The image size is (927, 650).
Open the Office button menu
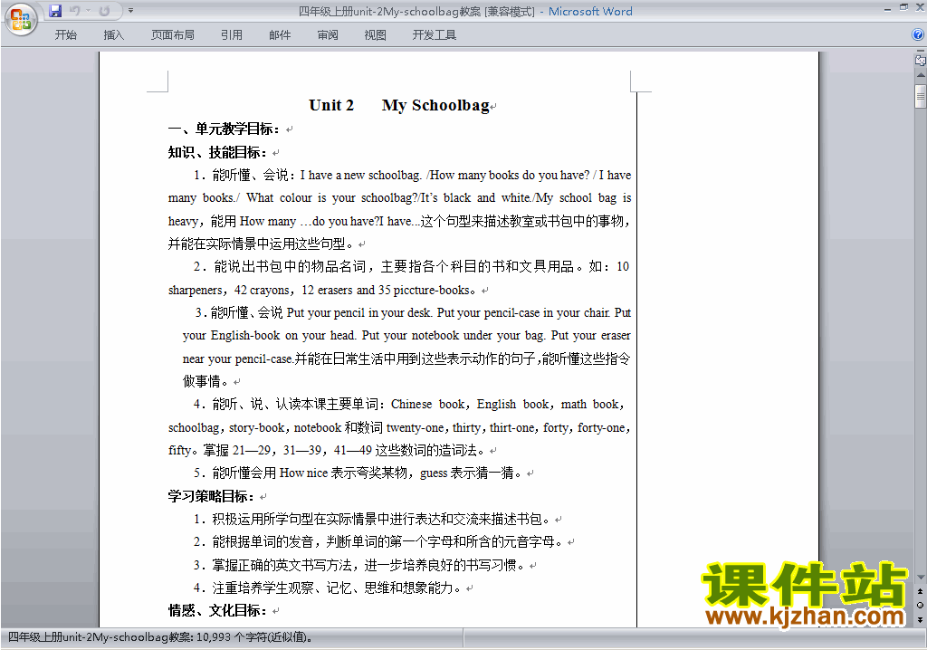point(21,20)
